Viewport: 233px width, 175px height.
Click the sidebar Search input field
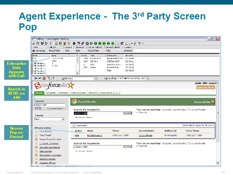[50, 105]
